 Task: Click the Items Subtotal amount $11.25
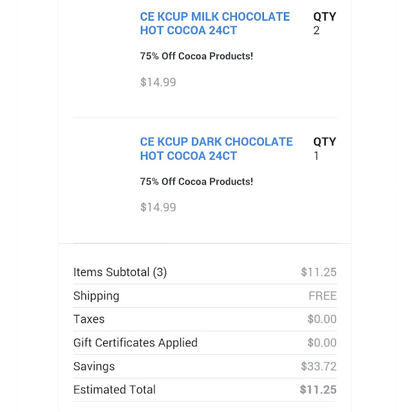(318, 272)
